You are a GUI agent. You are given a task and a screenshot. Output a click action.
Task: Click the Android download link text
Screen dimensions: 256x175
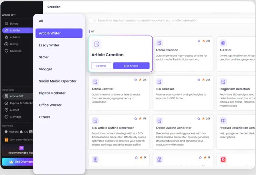(14, 132)
